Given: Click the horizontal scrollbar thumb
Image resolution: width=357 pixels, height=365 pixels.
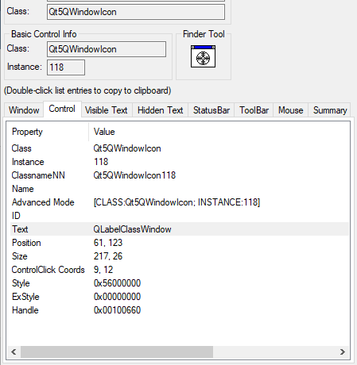Looking at the screenshot, I should point(117,352).
